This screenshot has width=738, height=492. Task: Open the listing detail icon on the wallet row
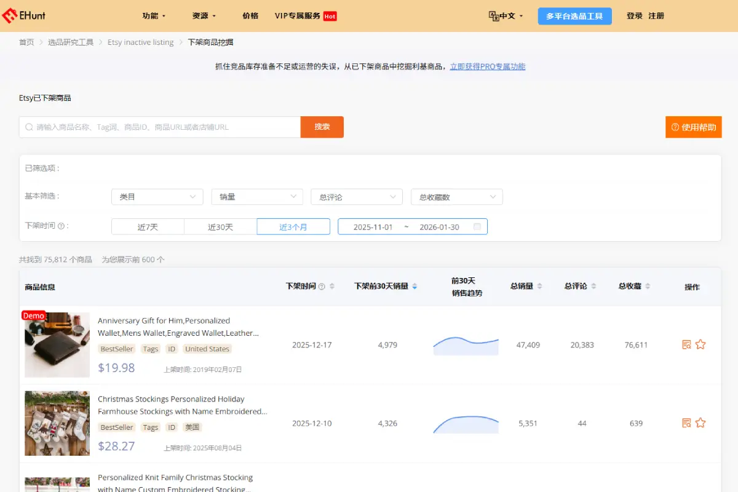(686, 345)
